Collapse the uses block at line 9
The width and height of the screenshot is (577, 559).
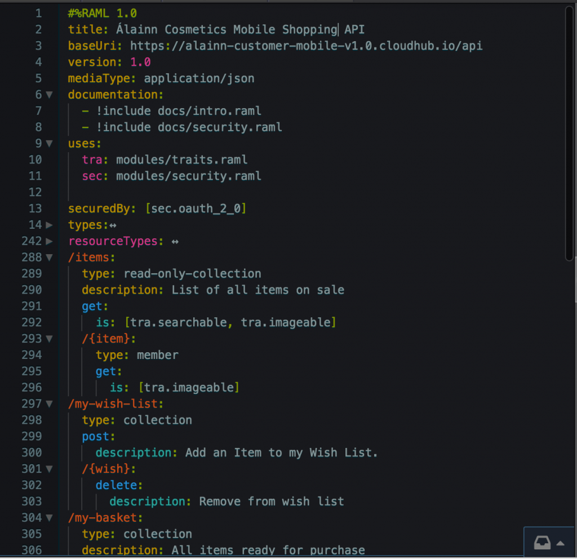49,144
